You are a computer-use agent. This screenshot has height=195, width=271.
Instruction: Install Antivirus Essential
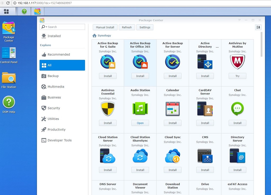click(x=108, y=123)
